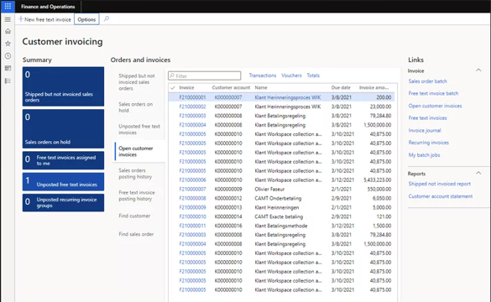The width and height of the screenshot is (491, 302).
Task: Open Unposted free text invoices tile
Action: [x=63, y=181]
